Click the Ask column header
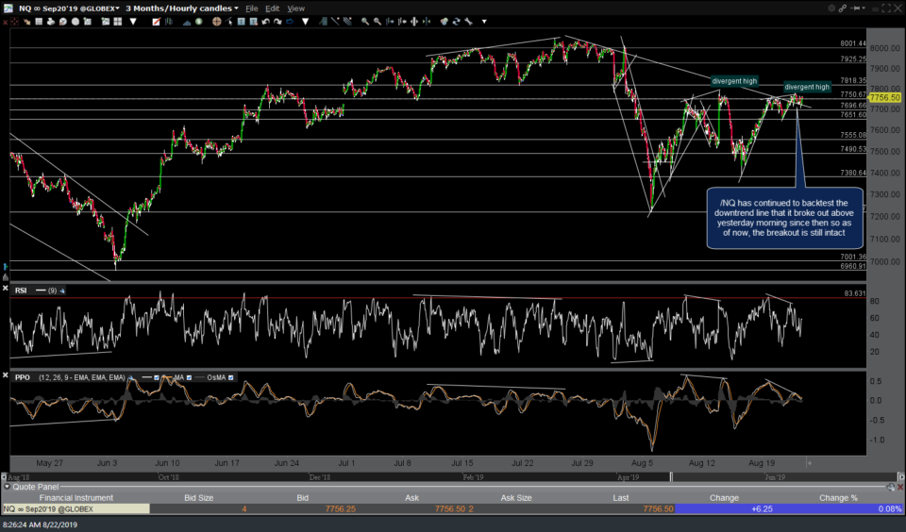The height and width of the screenshot is (532, 906). [x=412, y=498]
